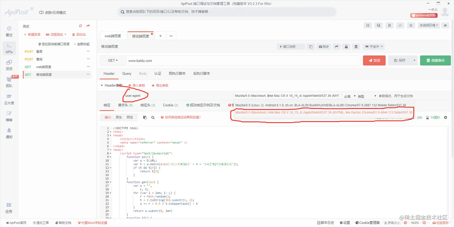Click the eye icon beside environment selector

click(x=446, y=25)
